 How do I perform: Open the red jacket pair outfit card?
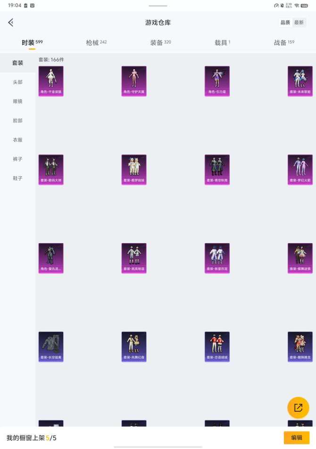click(217, 346)
